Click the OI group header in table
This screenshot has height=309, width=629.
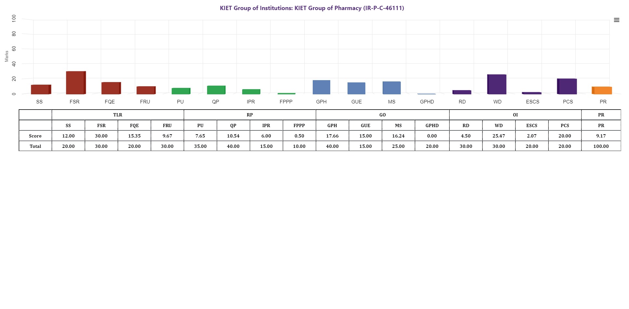click(515, 115)
